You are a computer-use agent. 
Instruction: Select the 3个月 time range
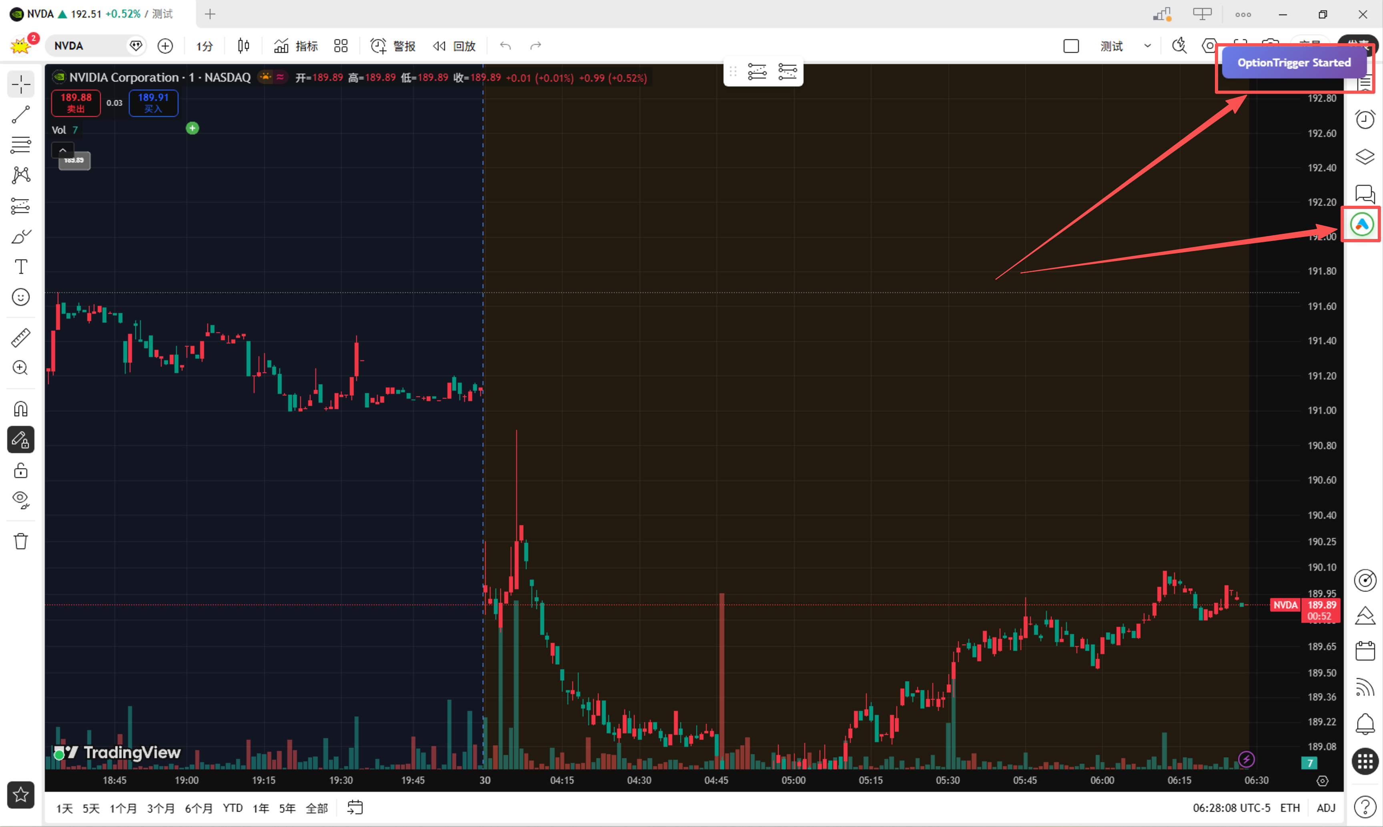click(x=160, y=808)
